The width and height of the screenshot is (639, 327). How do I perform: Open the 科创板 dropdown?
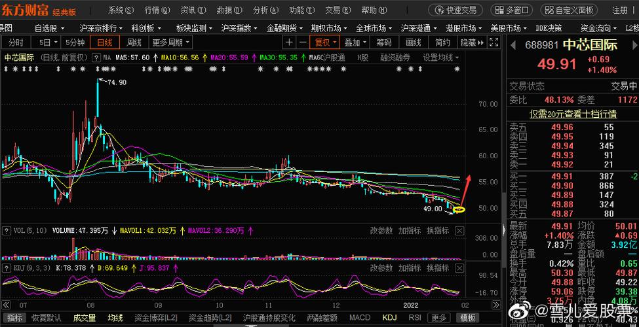[145, 28]
